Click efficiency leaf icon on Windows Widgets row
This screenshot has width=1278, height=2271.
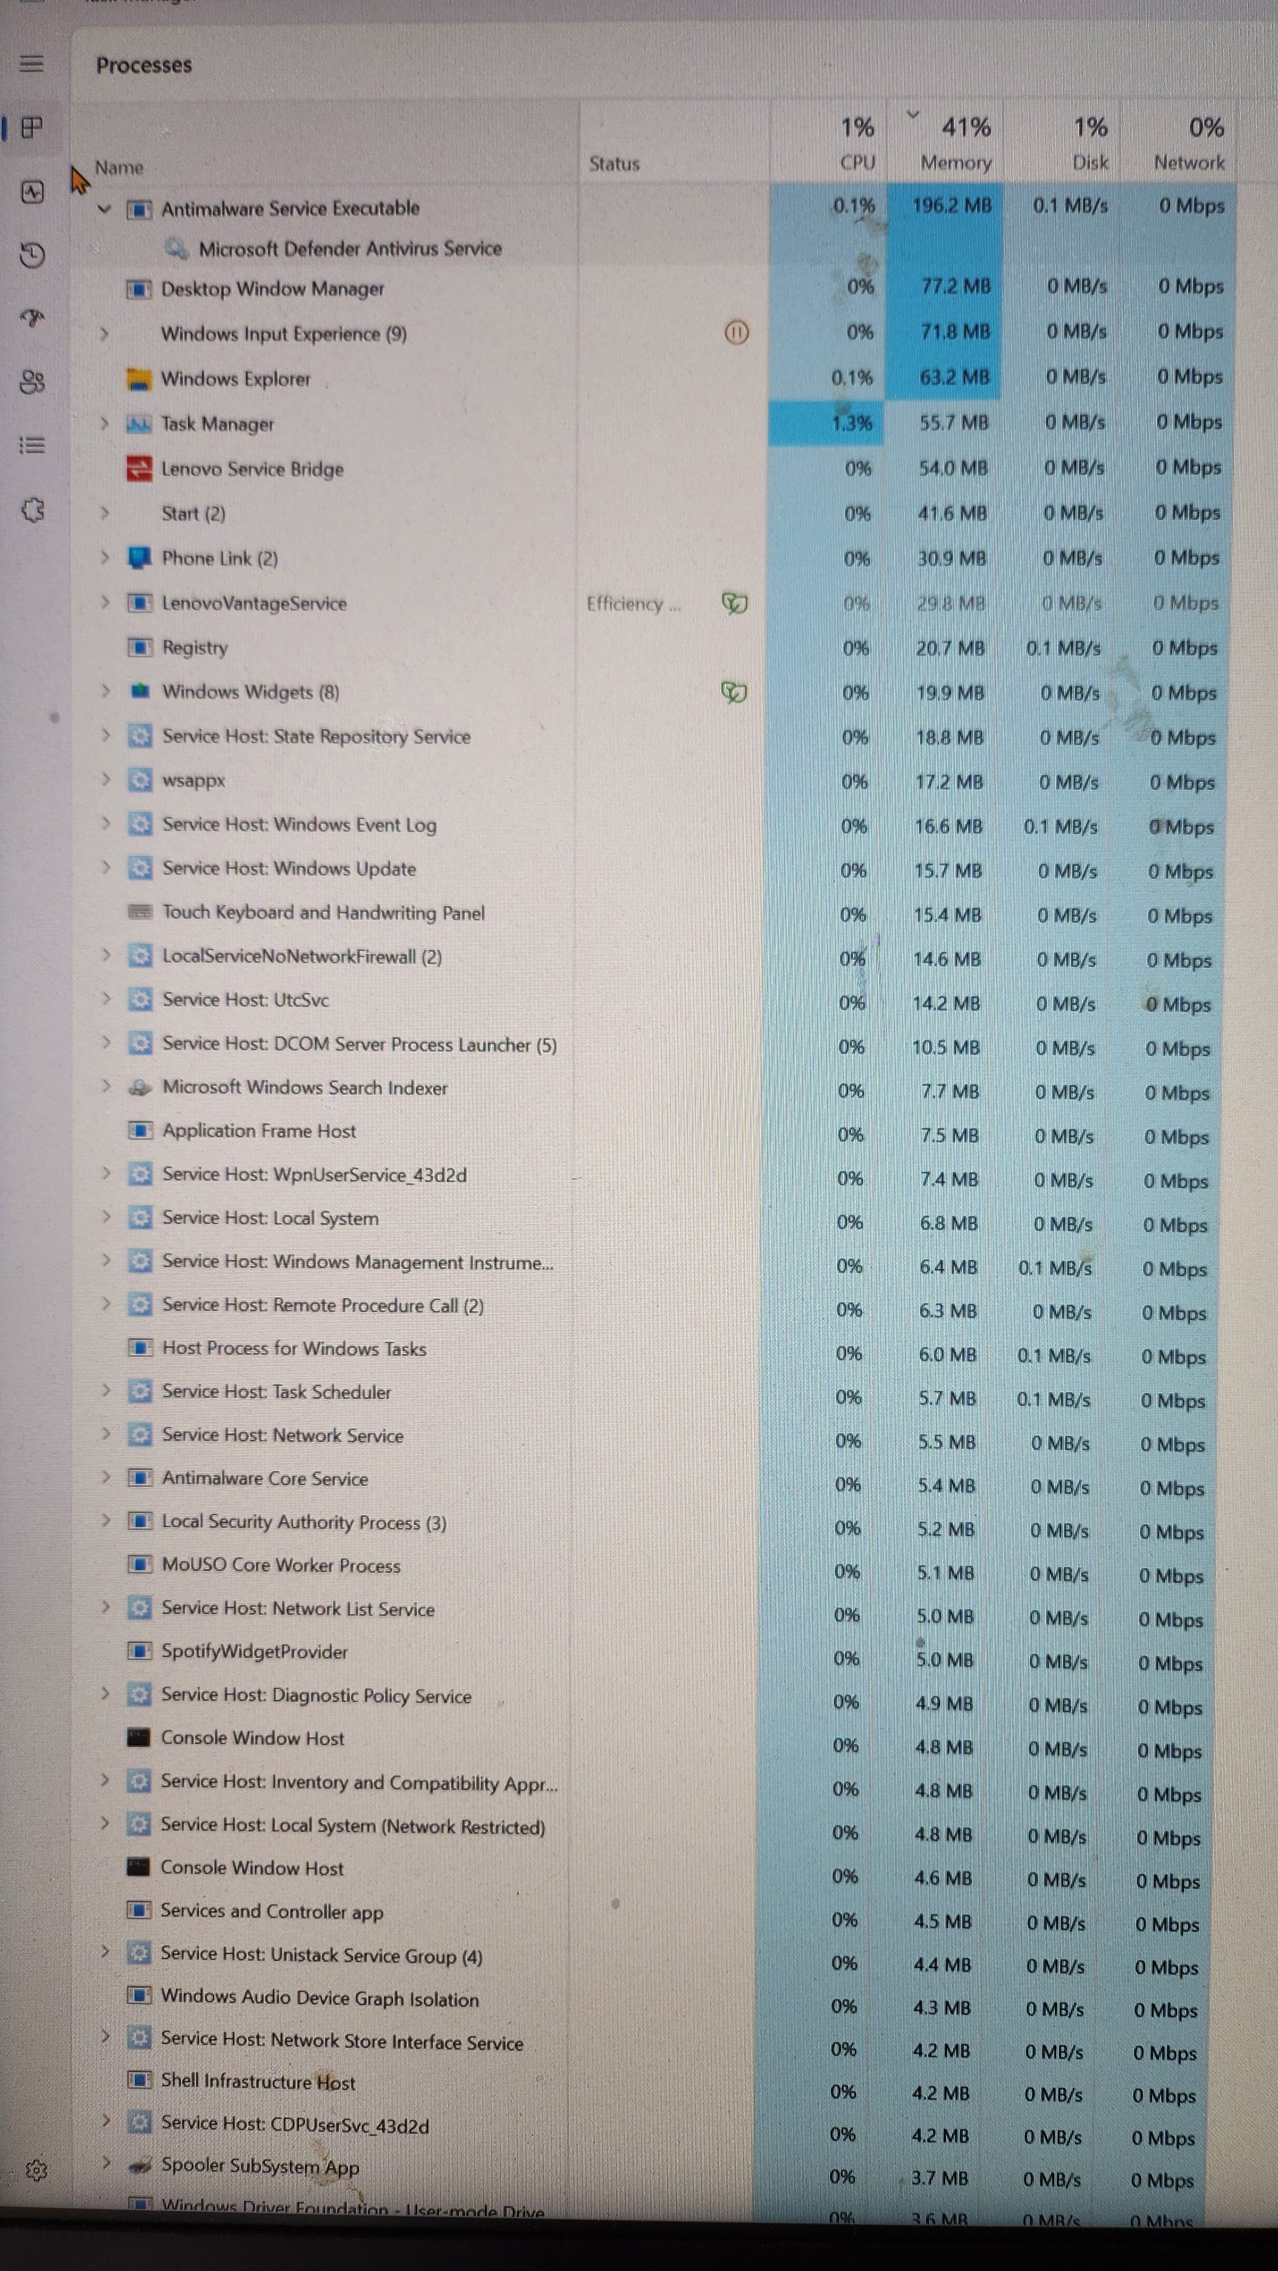pos(734,692)
